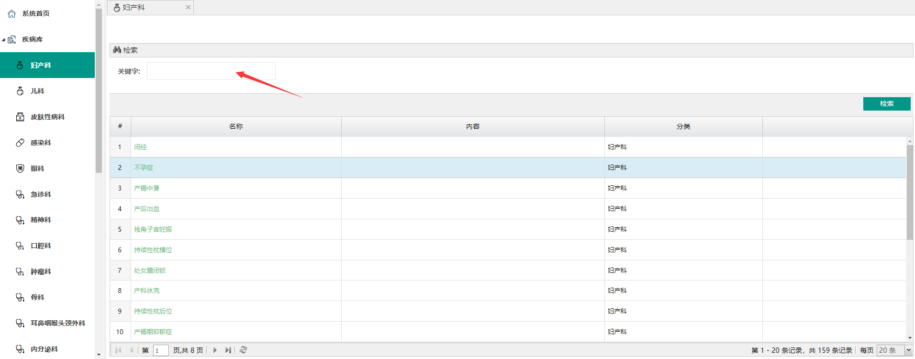Screen dimensions: 915x359
Task: Open the 感染科 menu entry
Action: [x=41, y=143]
